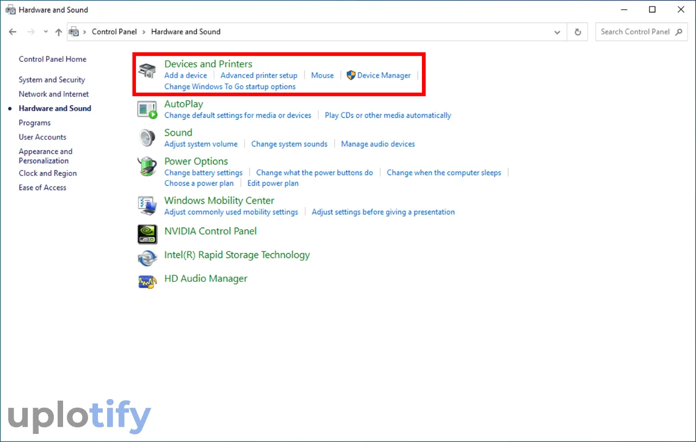Go forward with the Forward arrow

pyautogui.click(x=31, y=32)
